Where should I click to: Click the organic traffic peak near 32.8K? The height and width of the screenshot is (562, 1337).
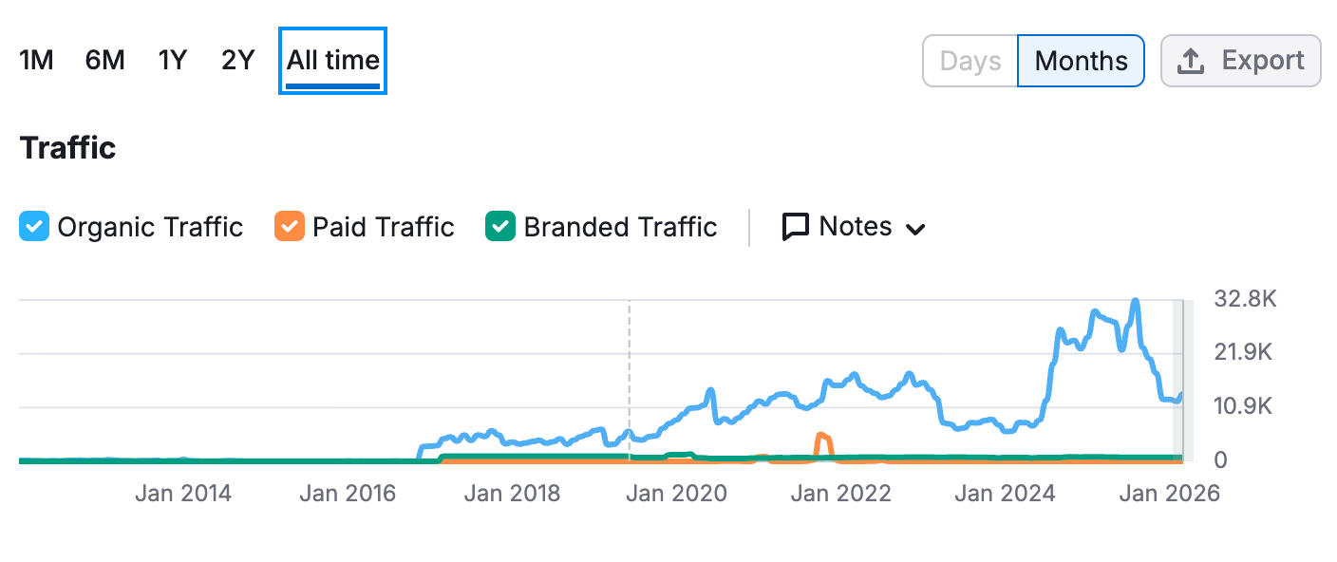[1135, 301]
